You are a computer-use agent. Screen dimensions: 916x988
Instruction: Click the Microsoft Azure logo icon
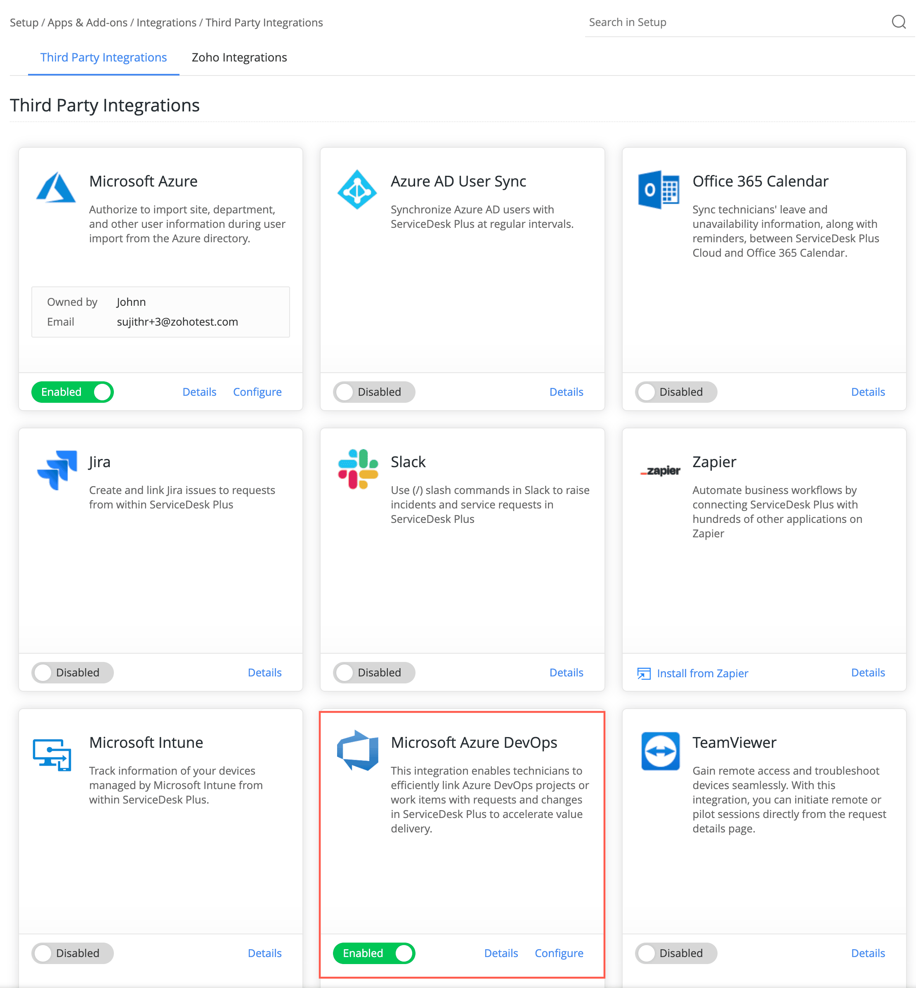56,188
